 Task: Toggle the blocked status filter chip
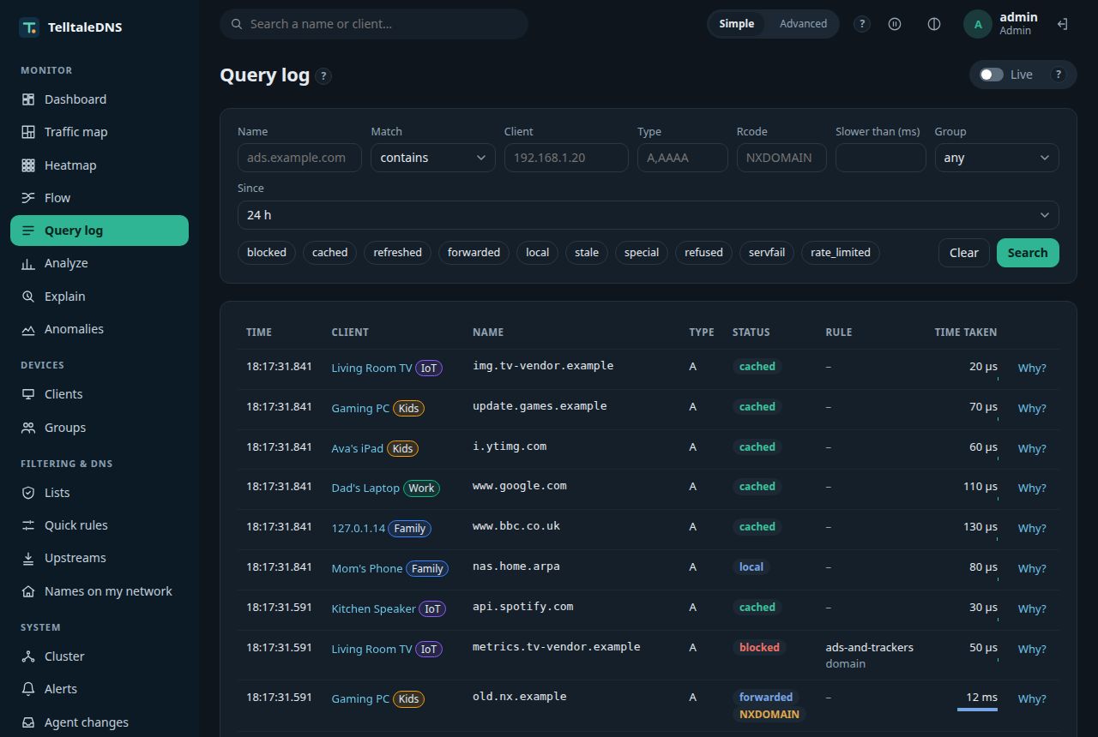coord(267,253)
